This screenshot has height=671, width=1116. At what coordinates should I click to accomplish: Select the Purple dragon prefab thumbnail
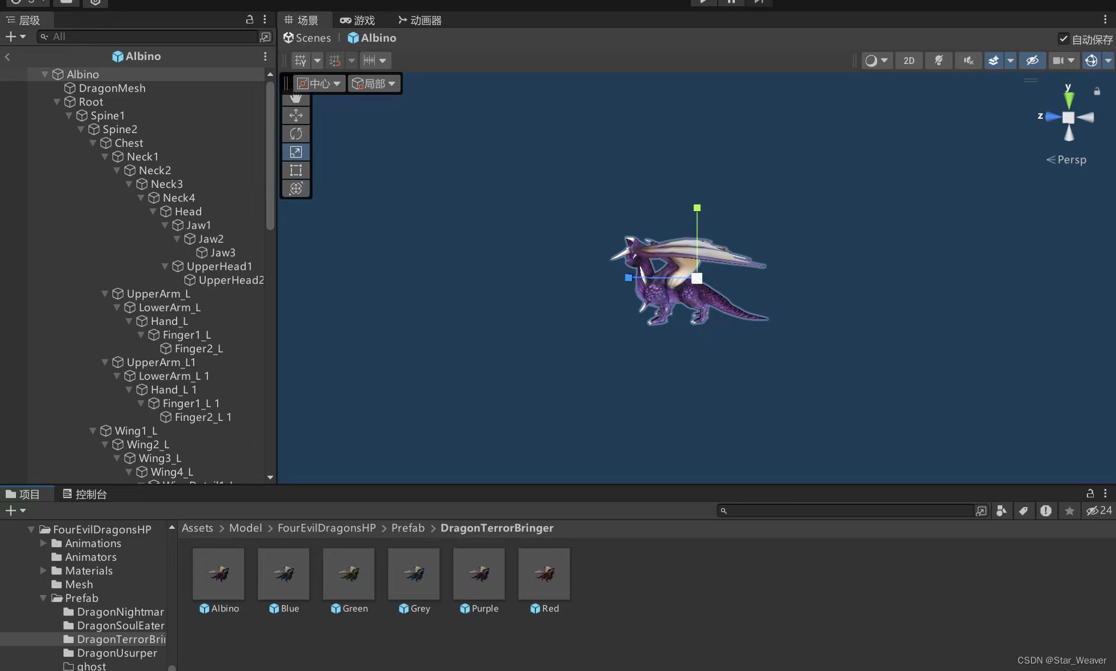(x=478, y=574)
